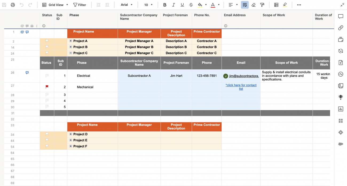Collapse the Project C row
This screenshot has height=186, width=347.
pos(71,53)
